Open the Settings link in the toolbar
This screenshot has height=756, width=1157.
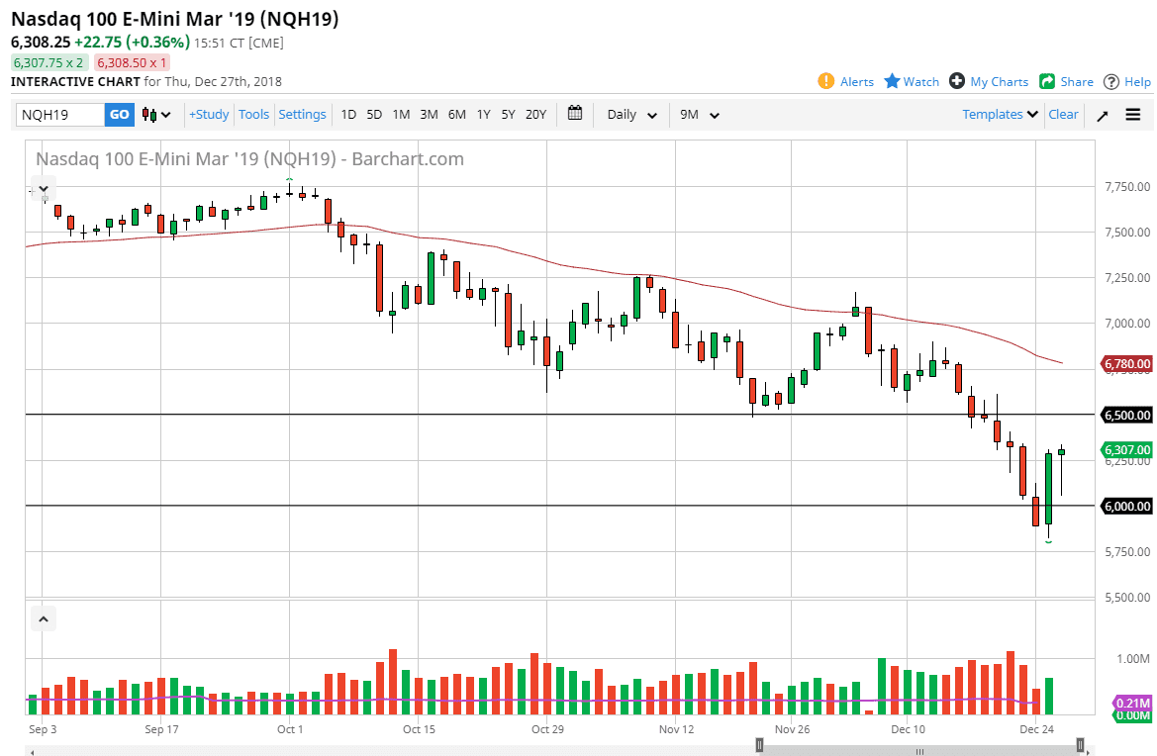point(302,114)
